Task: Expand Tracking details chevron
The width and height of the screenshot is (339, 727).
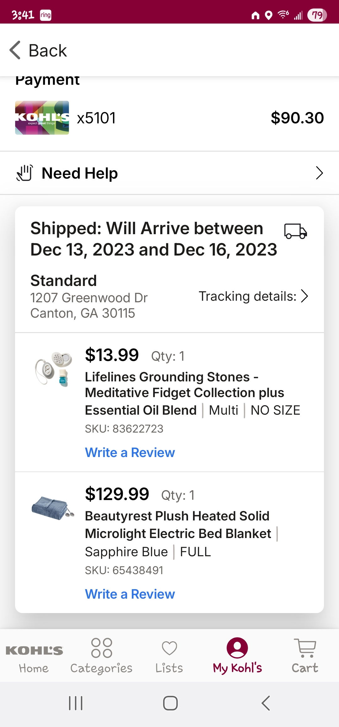Action: [304, 296]
